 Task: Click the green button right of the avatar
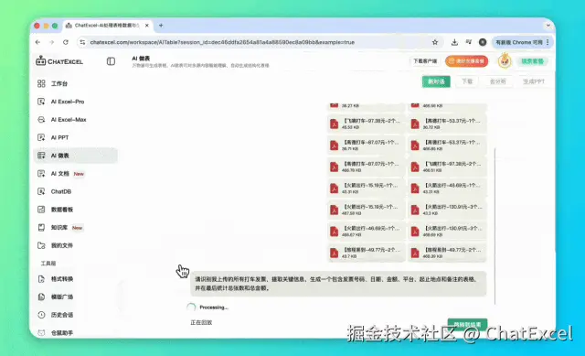pos(532,61)
